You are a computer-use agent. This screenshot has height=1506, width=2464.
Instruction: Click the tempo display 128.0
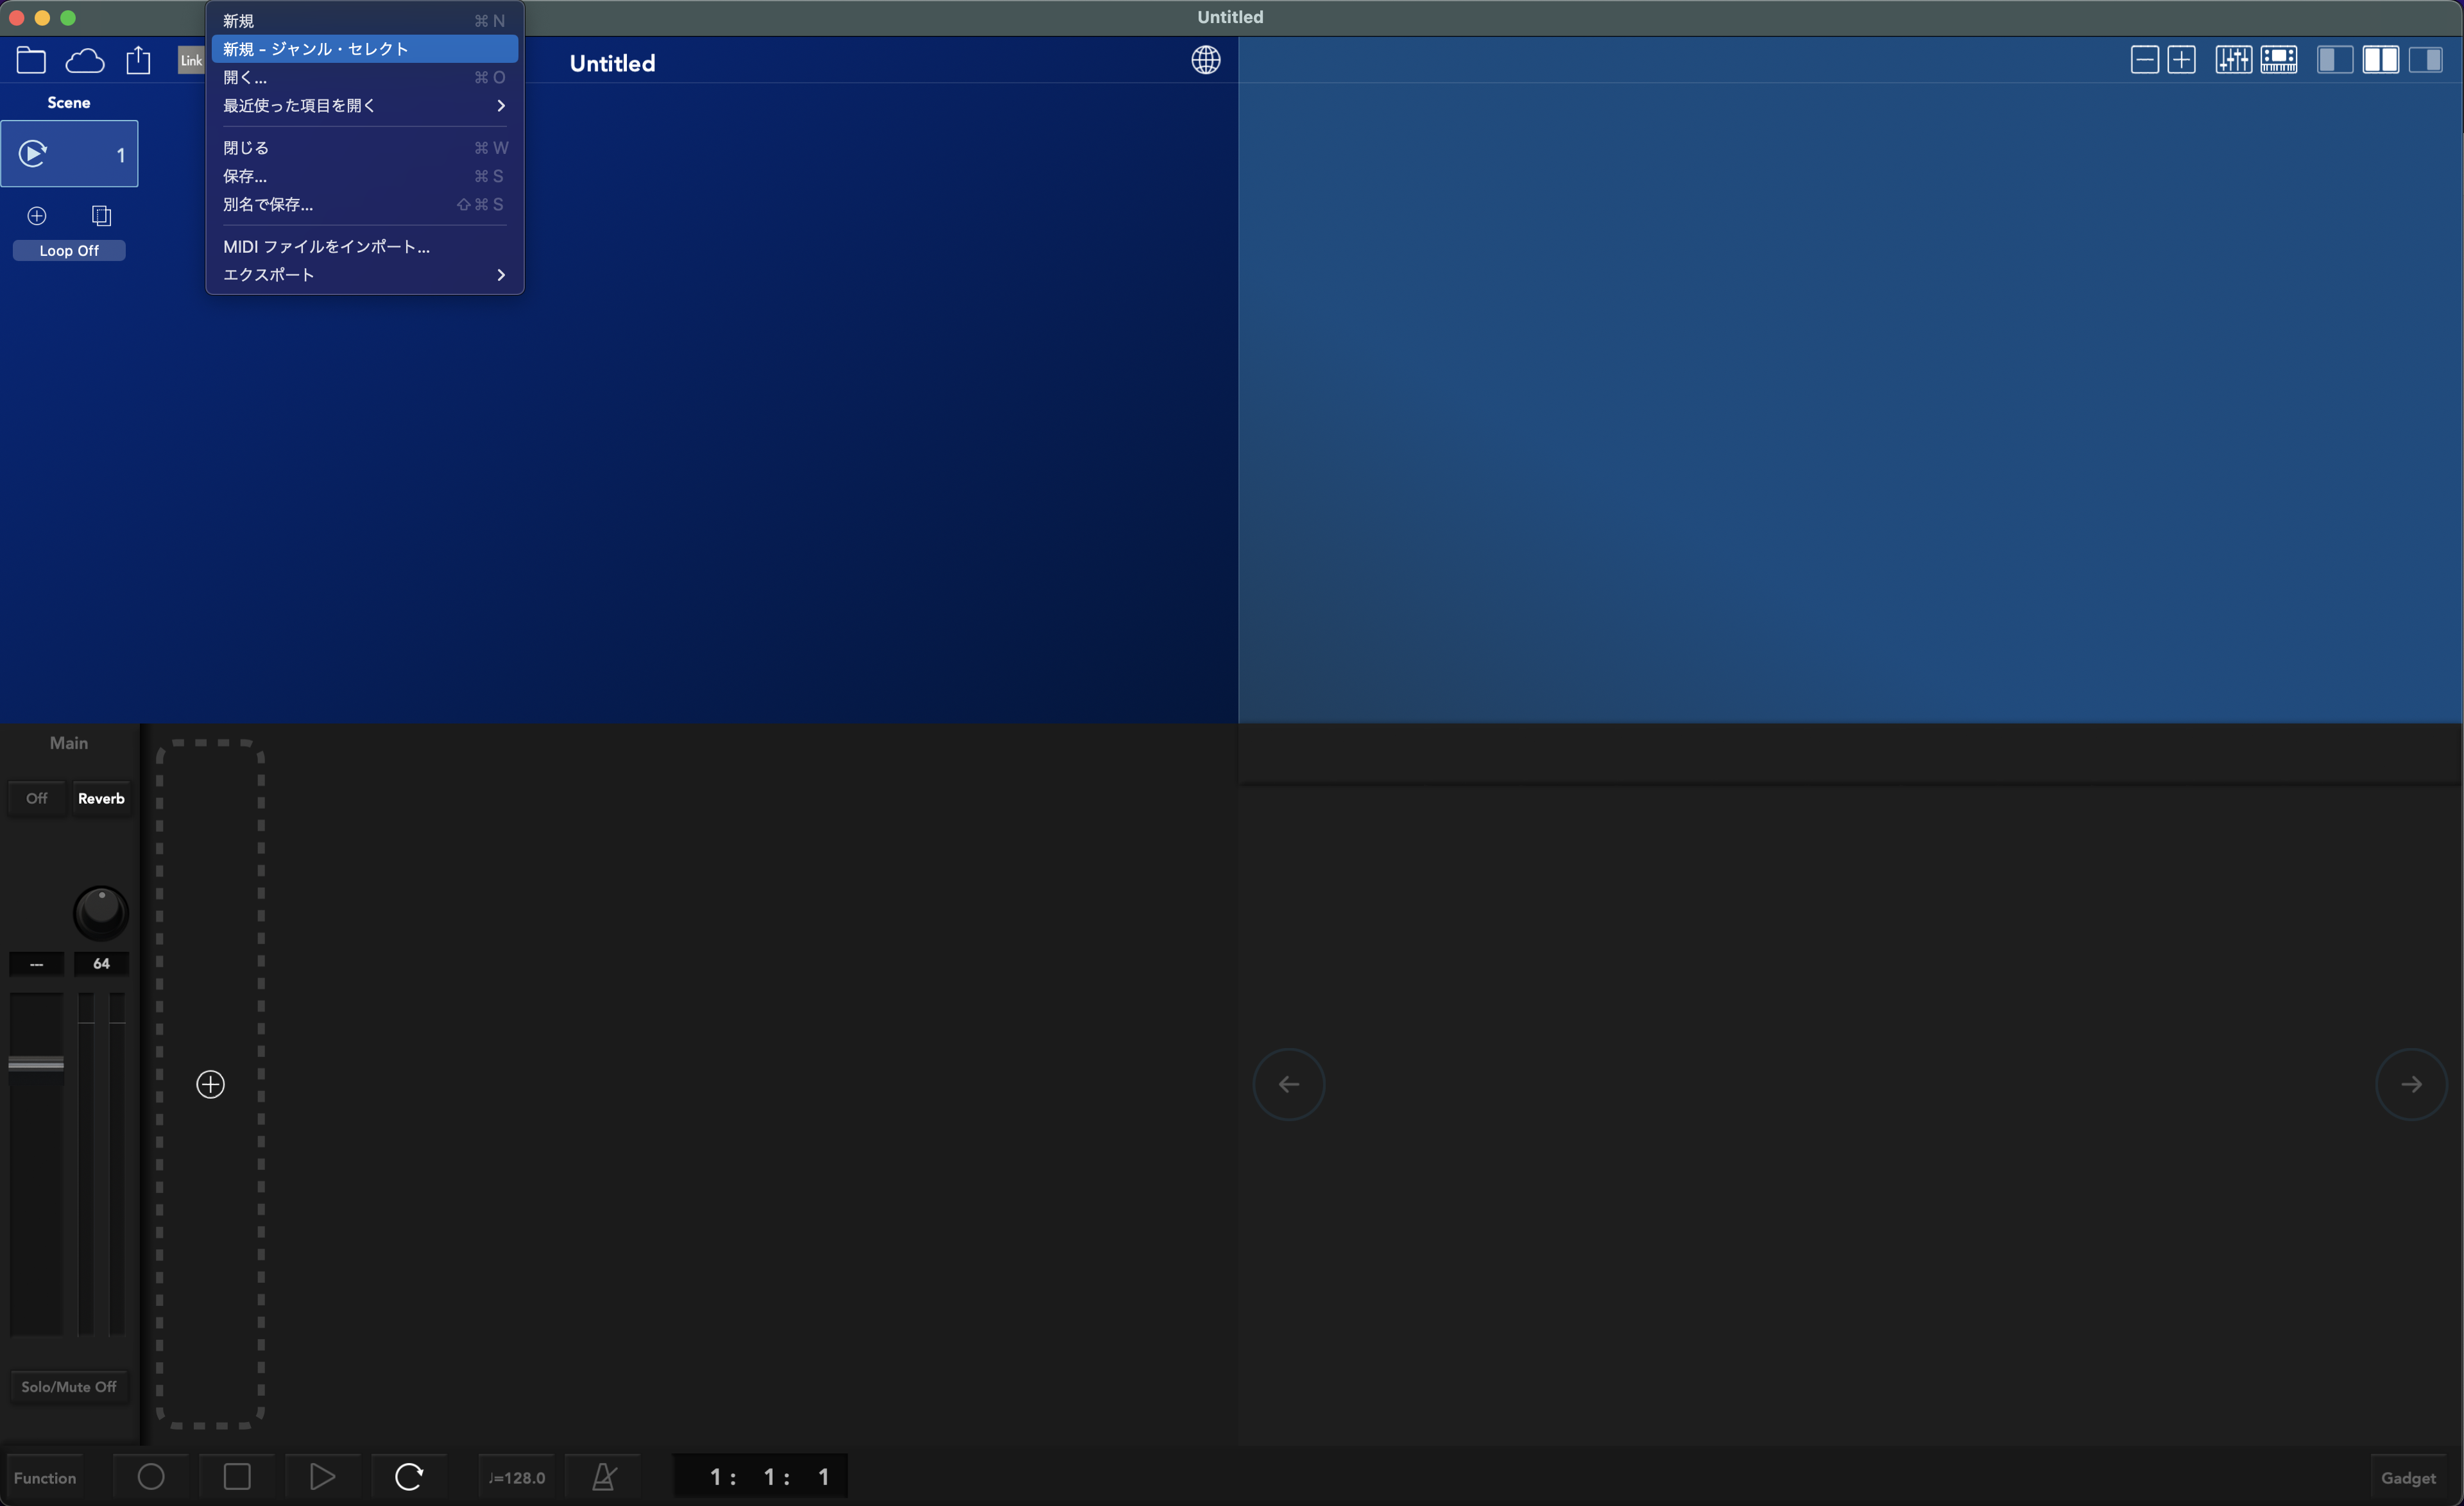coord(517,1478)
